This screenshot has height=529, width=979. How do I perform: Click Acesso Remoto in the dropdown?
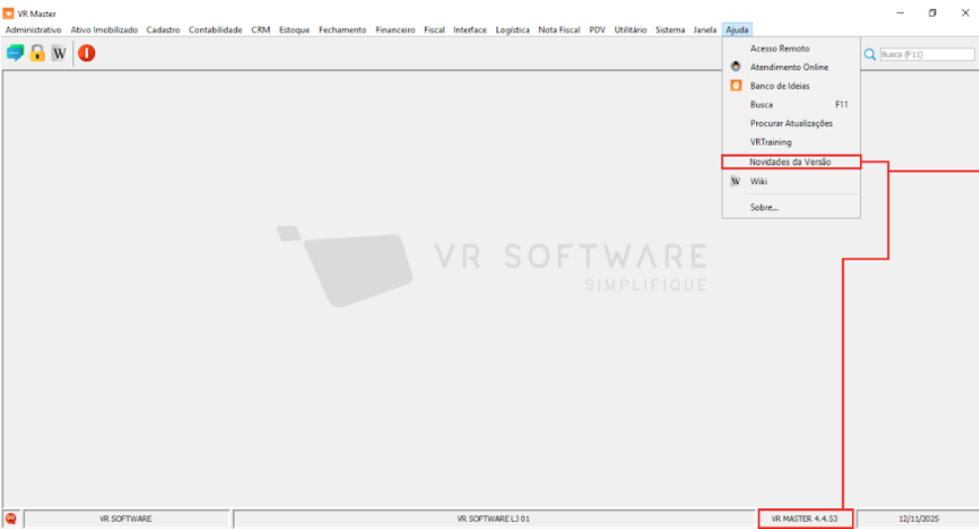(779, 49)
